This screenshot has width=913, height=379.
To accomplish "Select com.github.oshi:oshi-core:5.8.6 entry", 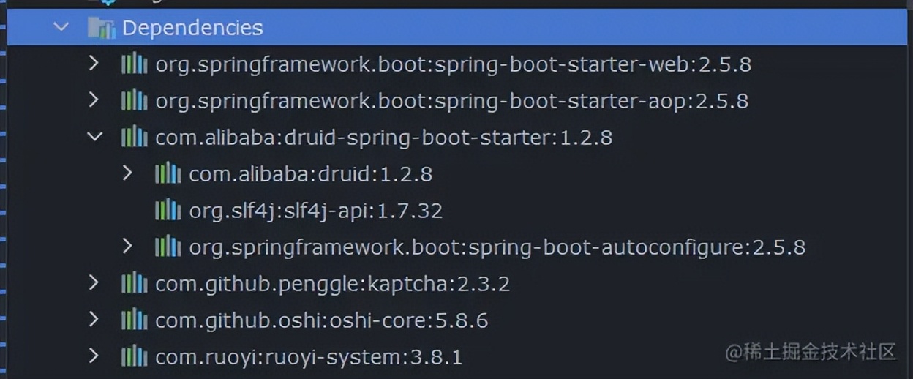I will click(x=321, y=321).
